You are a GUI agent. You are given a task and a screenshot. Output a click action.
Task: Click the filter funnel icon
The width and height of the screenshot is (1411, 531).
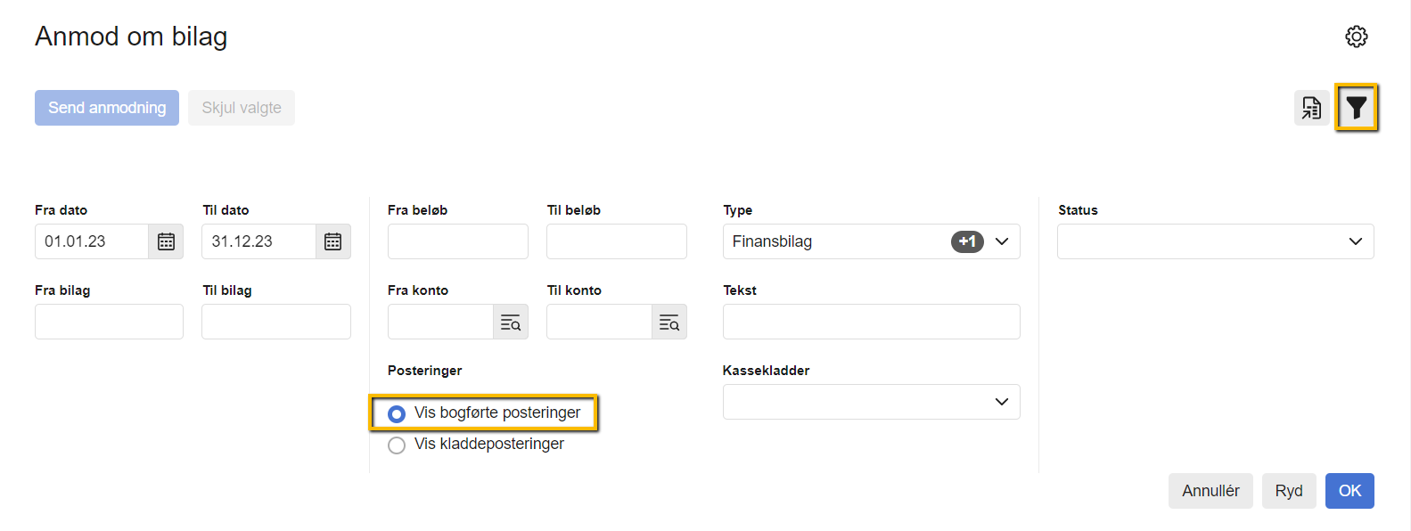[x=1356, y=108]
